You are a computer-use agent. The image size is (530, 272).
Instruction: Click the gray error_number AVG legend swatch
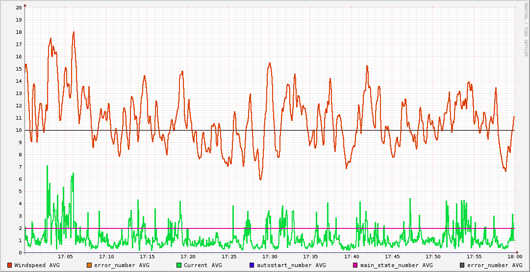point(462,265)
